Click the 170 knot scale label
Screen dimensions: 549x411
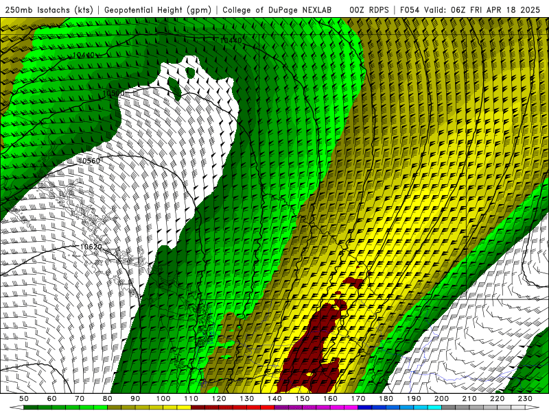click(358, 399)
